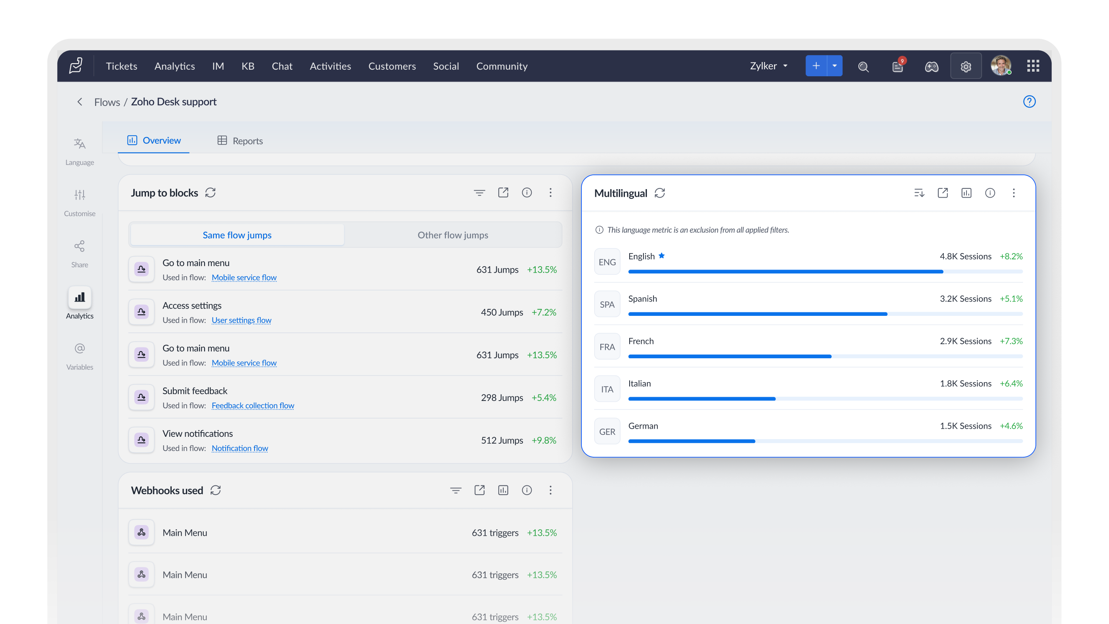Open Variables in the left sidebar
The width and height of the screenshot is (1109, 624).
[80, 356]
